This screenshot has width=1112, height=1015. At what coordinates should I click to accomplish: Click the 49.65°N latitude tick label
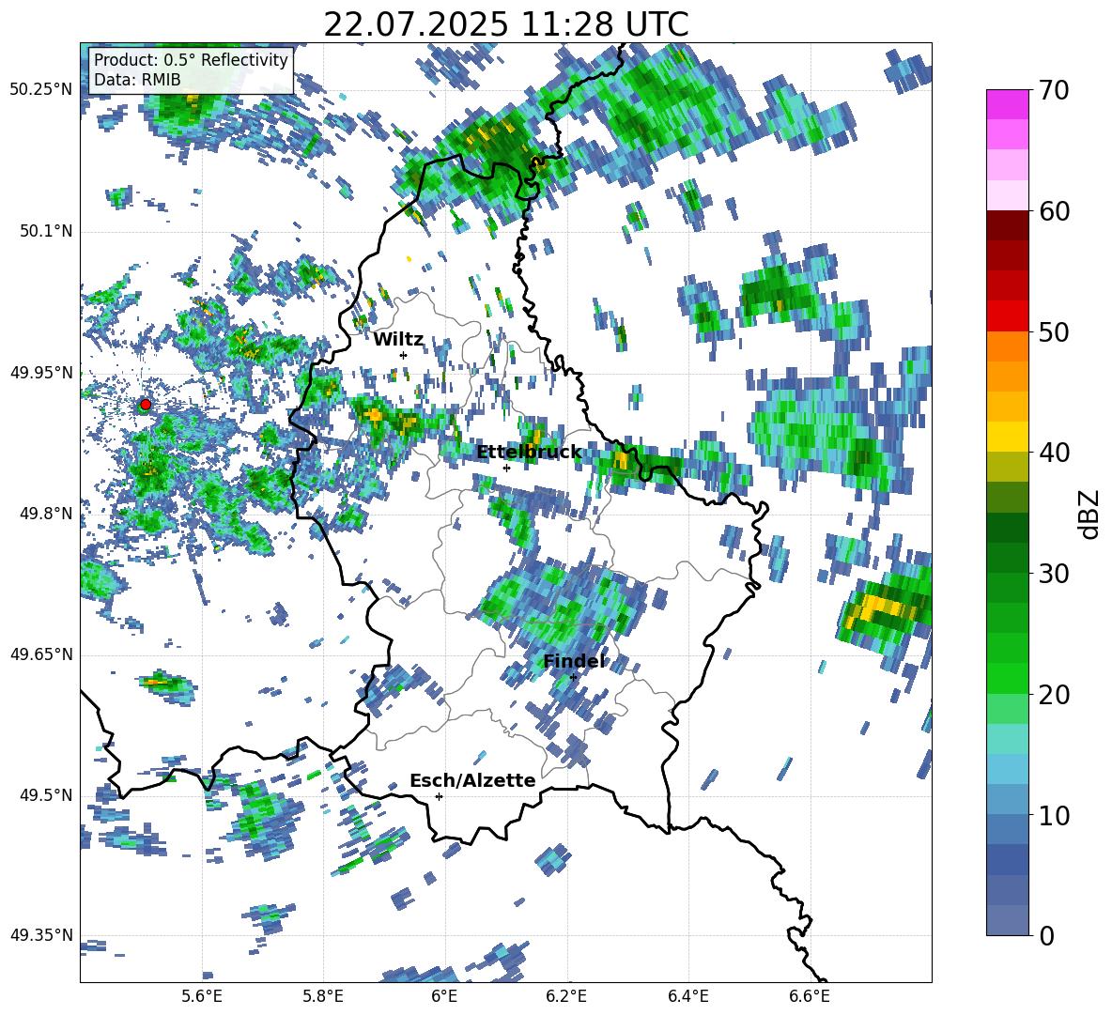coord(41,654)
